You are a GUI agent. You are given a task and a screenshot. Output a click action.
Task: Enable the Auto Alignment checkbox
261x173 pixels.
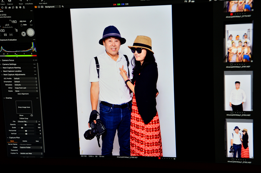point(16,94)
